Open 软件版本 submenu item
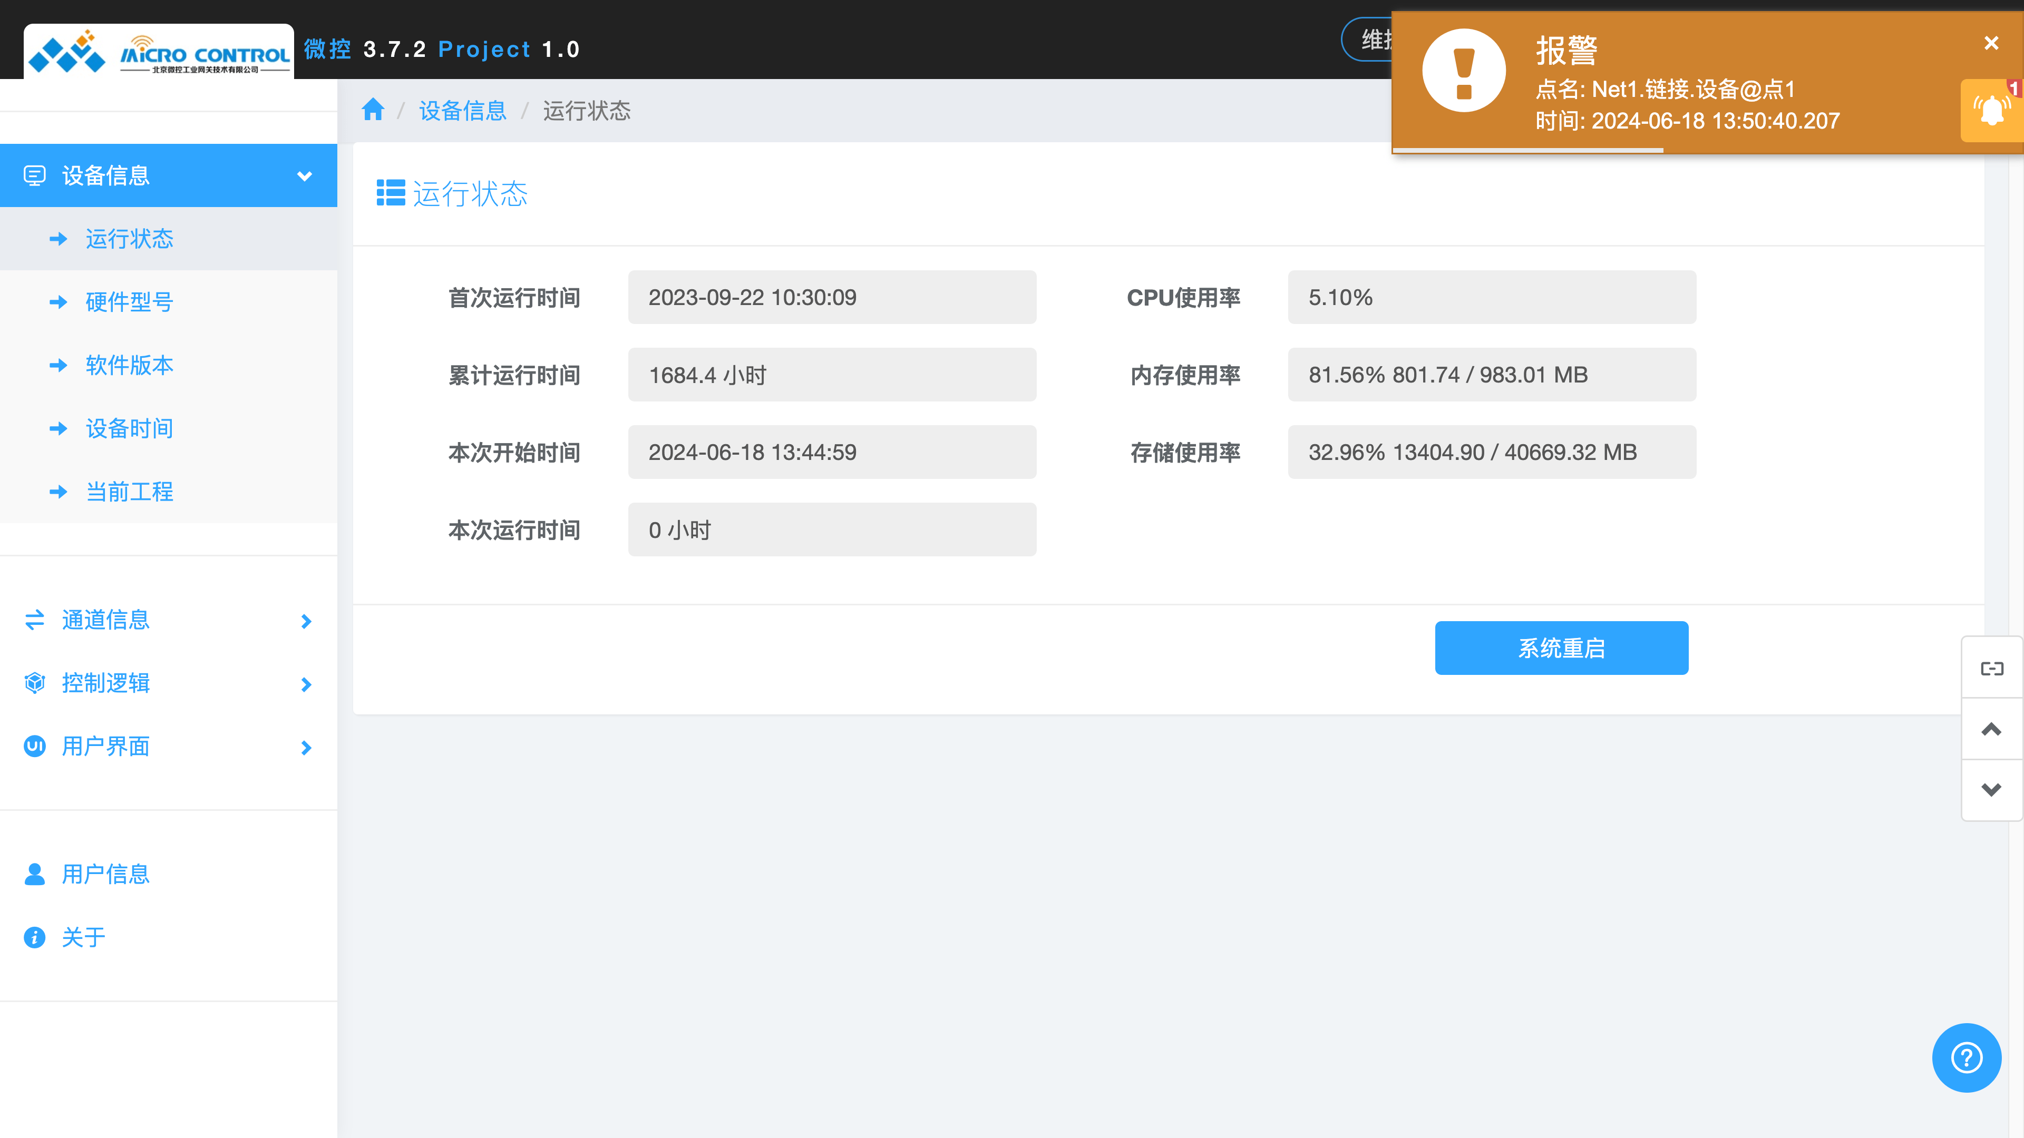2024x1138 pixels. (129, 365)
